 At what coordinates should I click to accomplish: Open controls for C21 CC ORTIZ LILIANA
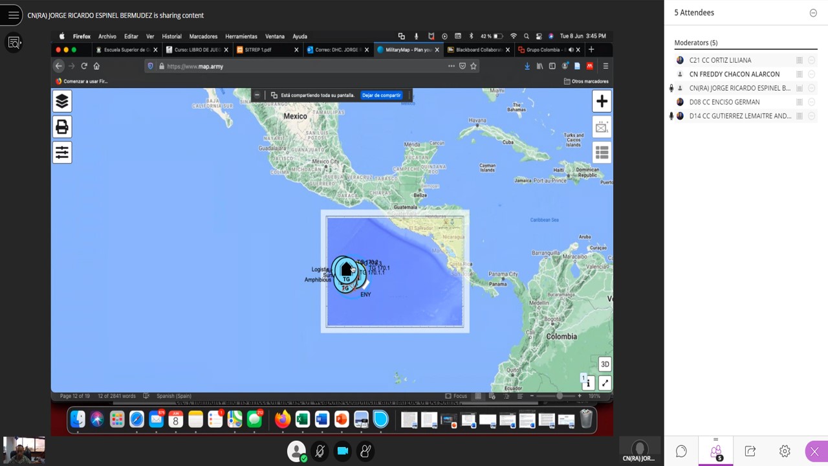pyautogui.click(x=811, y=60)
